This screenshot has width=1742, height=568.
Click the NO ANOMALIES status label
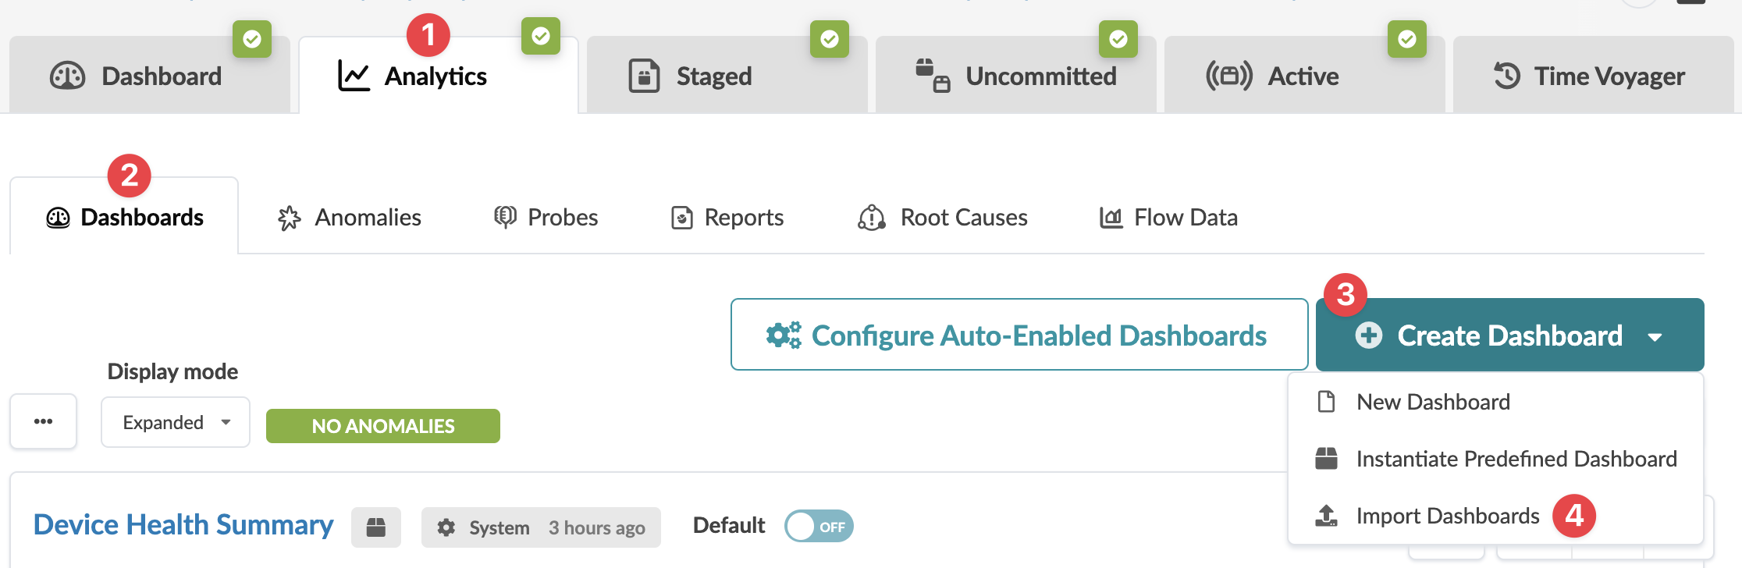[x=382, y=426]
